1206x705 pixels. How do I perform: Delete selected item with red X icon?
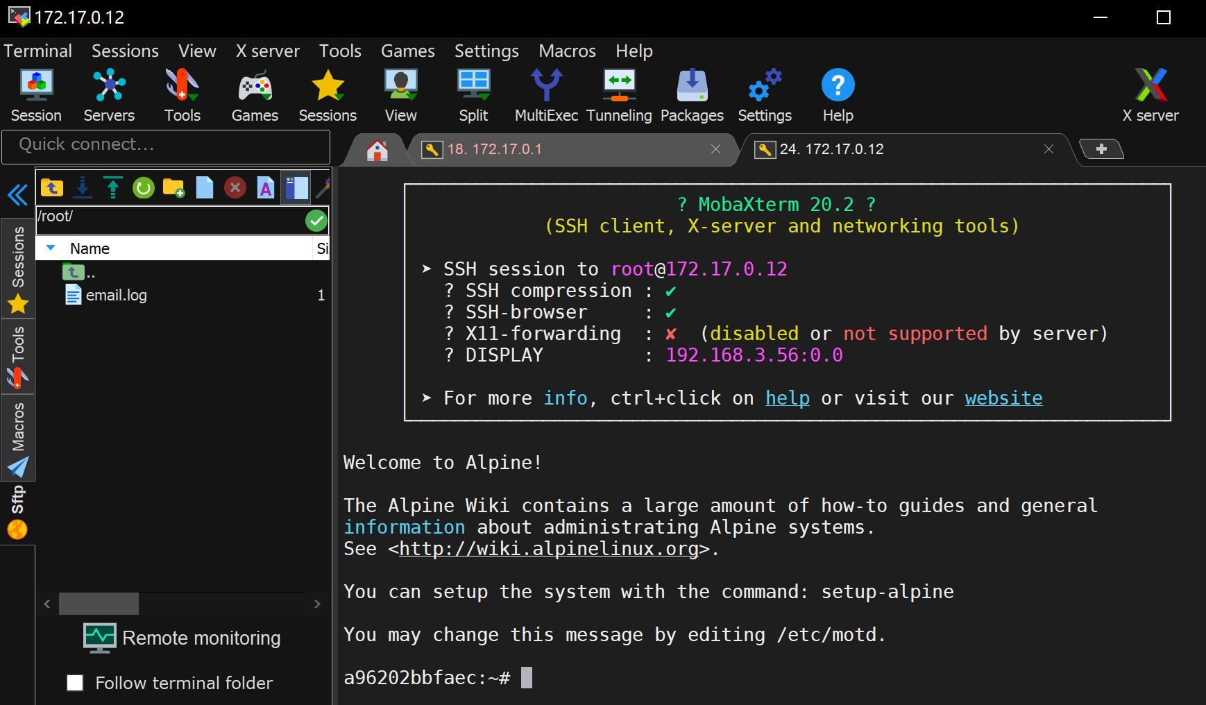(235, 187)
